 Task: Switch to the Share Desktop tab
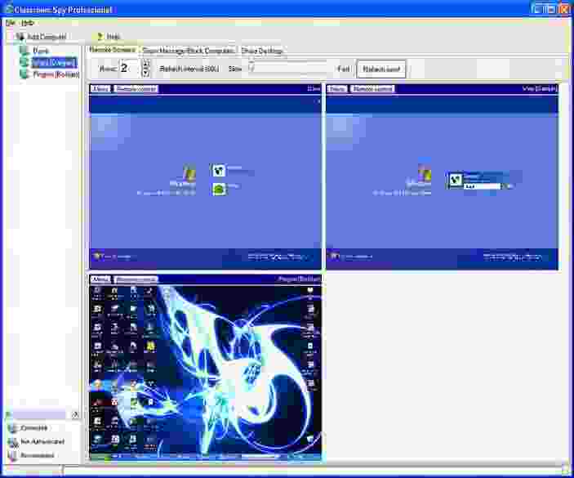262,51
